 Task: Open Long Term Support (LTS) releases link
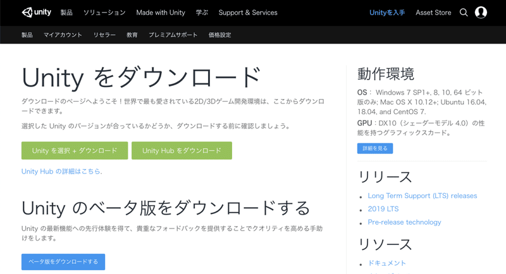(423, 196)
